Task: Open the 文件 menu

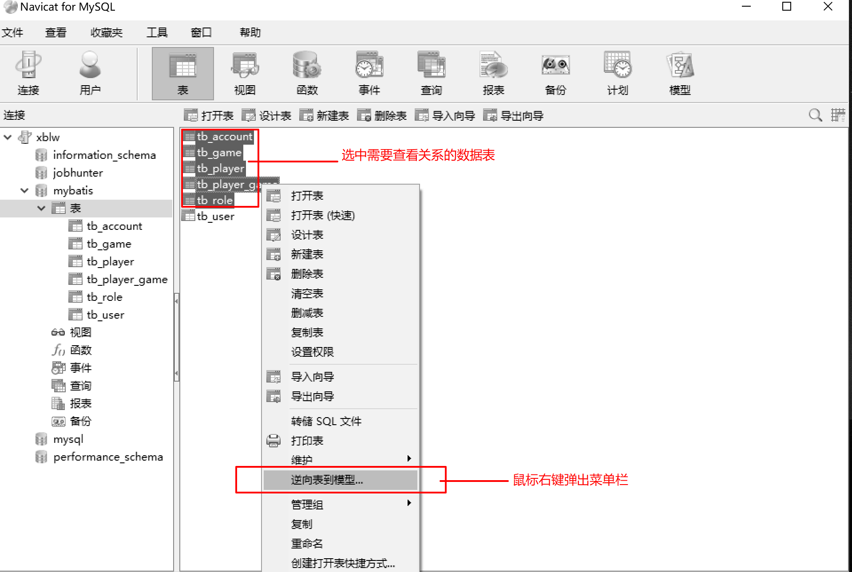Action: (x=12, y=32)
